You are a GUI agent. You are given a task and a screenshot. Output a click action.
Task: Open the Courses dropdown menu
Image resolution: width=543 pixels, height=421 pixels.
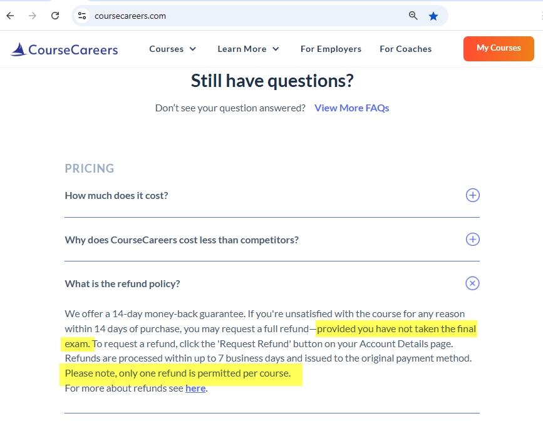pos(173,49)
